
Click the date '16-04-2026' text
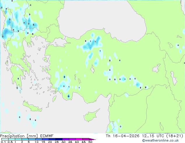(126, 136)
